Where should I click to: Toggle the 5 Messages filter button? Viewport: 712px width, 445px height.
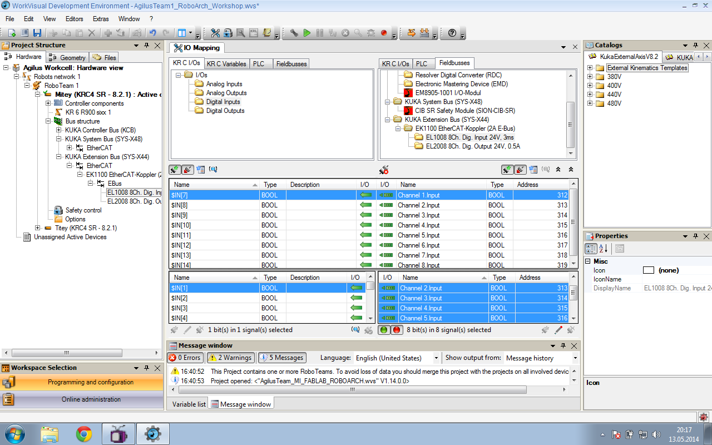coord(281,358)
